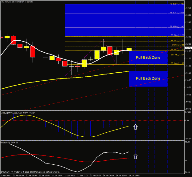The width and height of the screenshot is (192, 177).
Task: Click the 50 level value on ZLS scale
Action: [x=186, y=161]
